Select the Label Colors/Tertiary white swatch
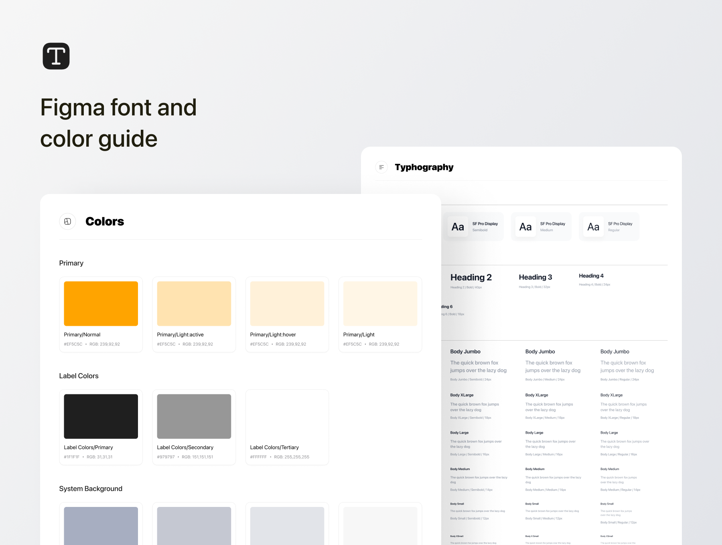The width and height of the screenshot is (722, 545). tap(287, 416)
